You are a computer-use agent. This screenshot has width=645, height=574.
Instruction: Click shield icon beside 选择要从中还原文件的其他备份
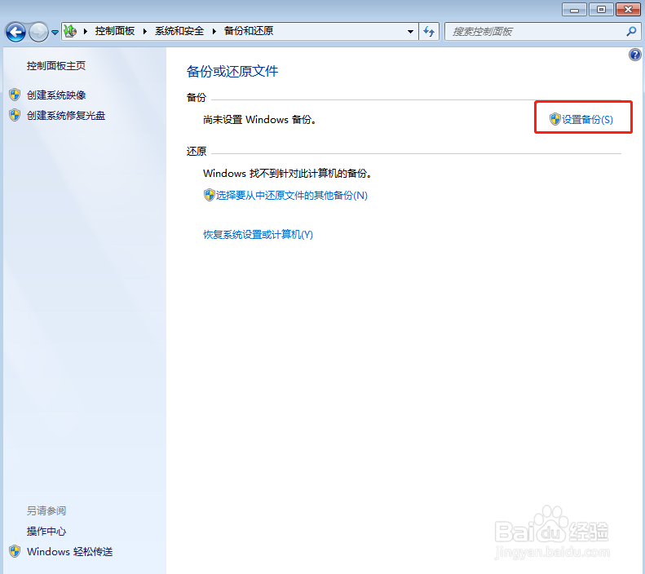210,195
